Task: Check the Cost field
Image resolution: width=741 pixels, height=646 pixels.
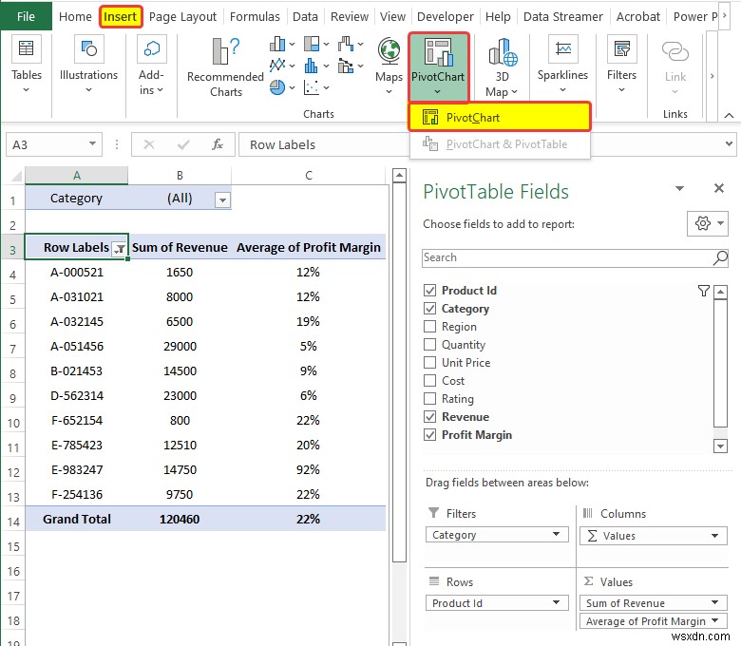Action: tap(429, 380)
